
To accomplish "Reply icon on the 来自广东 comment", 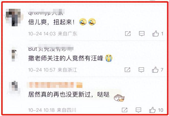I will click(142, 34).
